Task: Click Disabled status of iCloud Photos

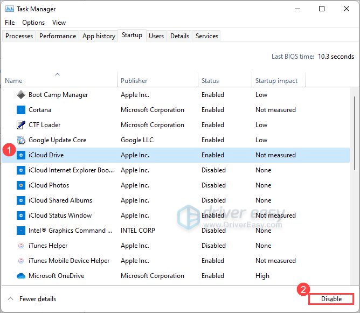Action: [214, 185]
